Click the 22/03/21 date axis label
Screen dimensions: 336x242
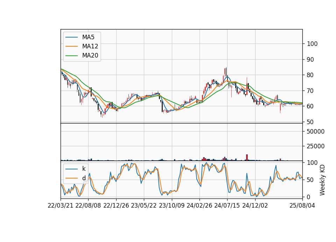click(61, 206)
